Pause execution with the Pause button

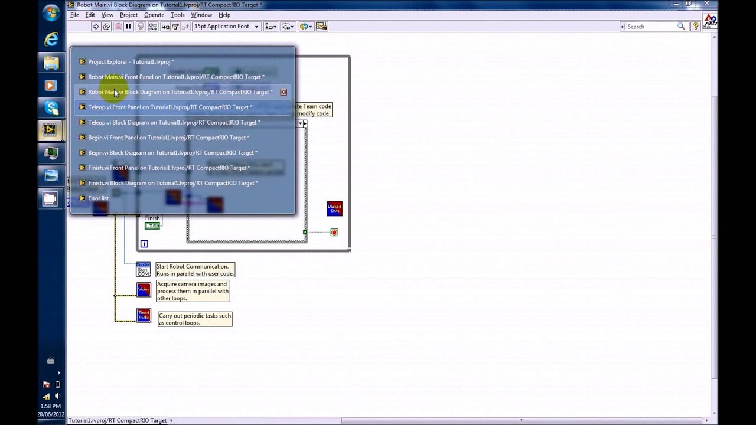pyautogui.click(x=128, y=27)
